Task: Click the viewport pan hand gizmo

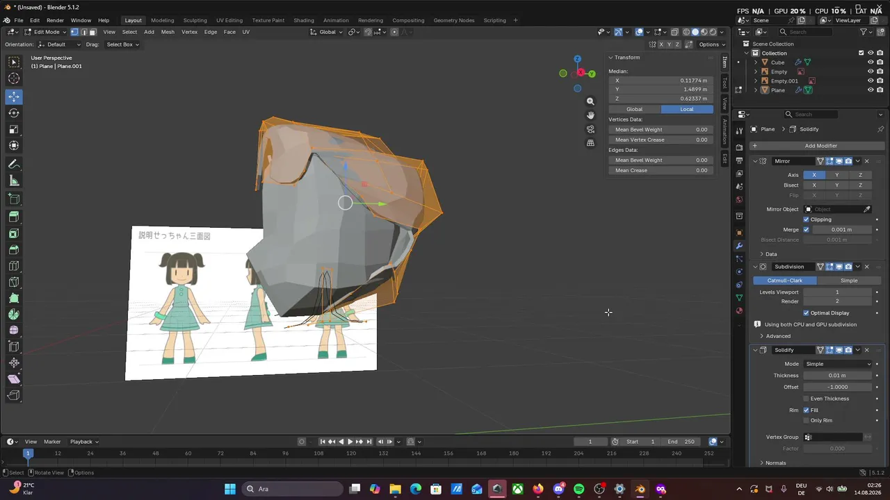Action: (x=590, y=115)
